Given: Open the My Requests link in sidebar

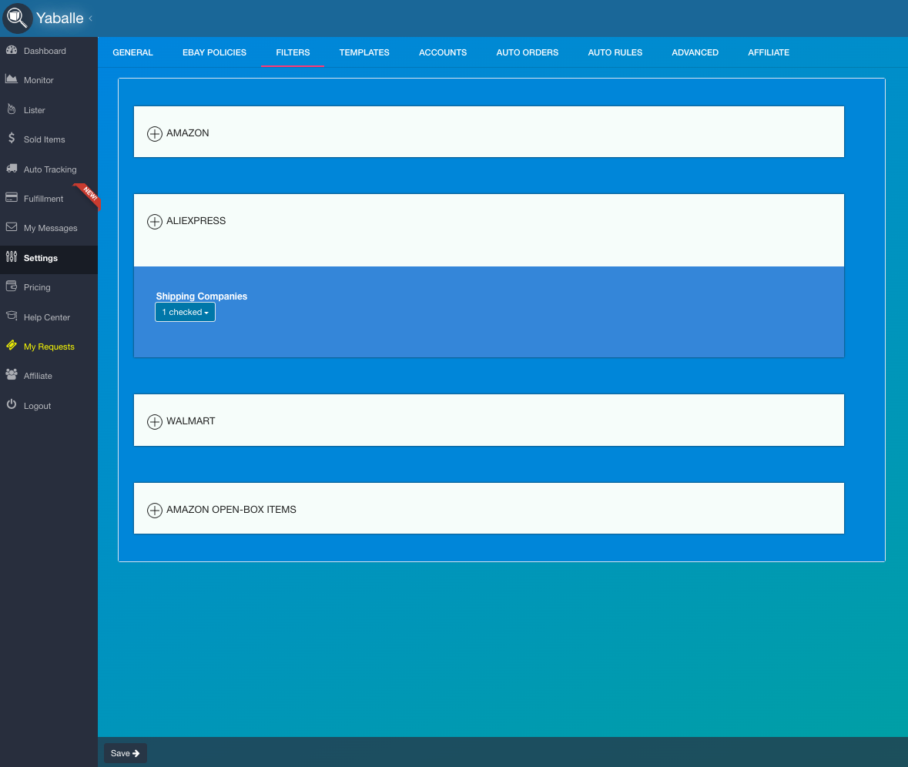Looking at the screenshot, I should point(49,347).
